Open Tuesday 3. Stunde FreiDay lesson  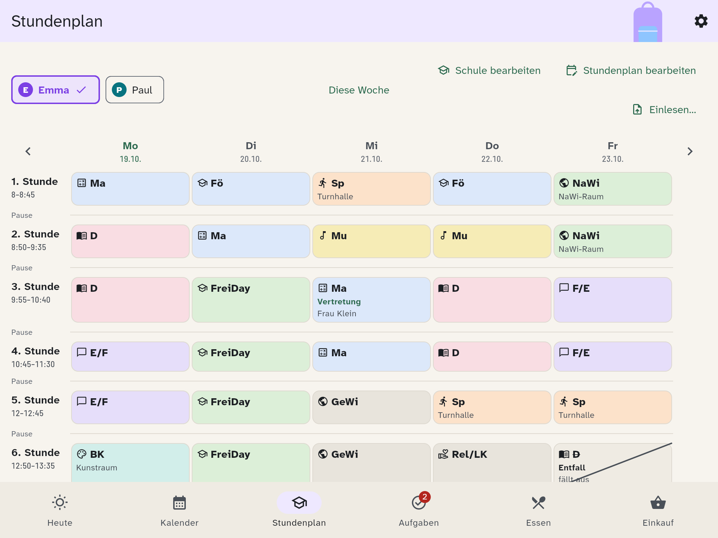point(251,300)
